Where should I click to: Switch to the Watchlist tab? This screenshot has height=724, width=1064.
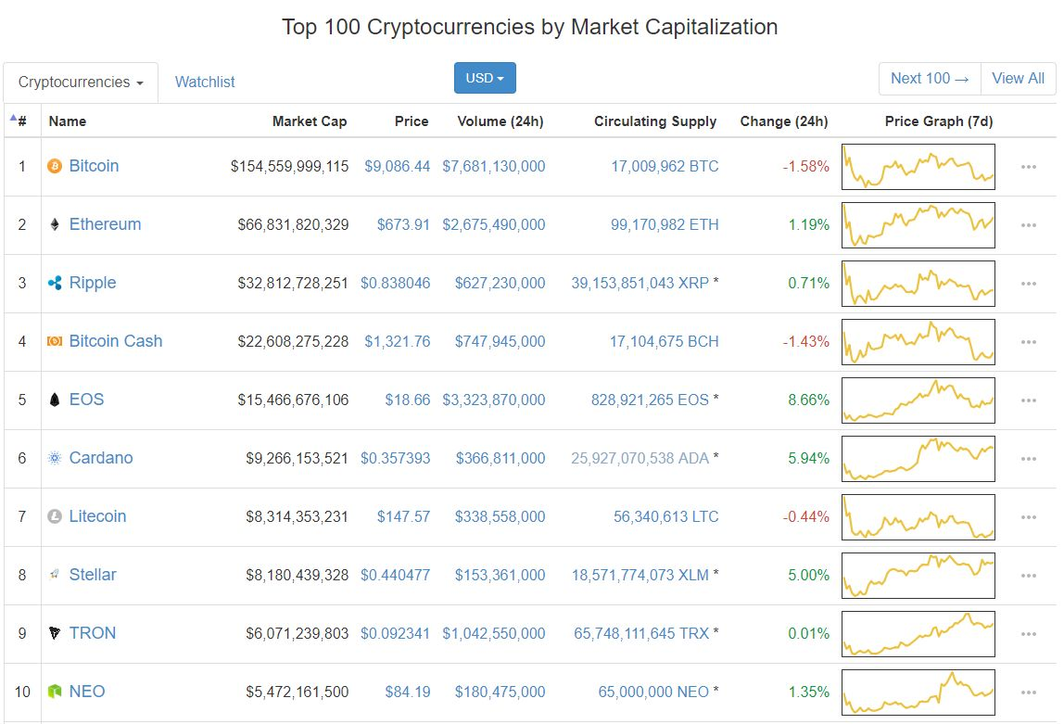tap(205, 83)
